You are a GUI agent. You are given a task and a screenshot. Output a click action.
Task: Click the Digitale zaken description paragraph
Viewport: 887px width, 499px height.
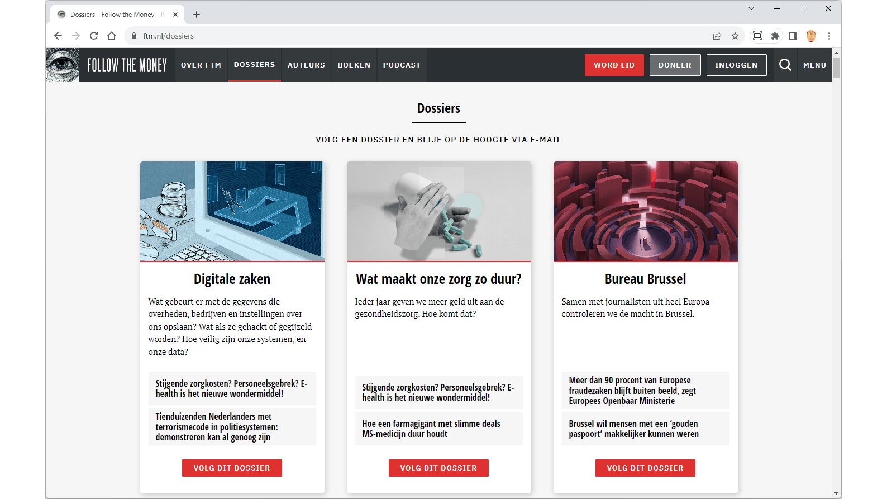tap(230, 326)
